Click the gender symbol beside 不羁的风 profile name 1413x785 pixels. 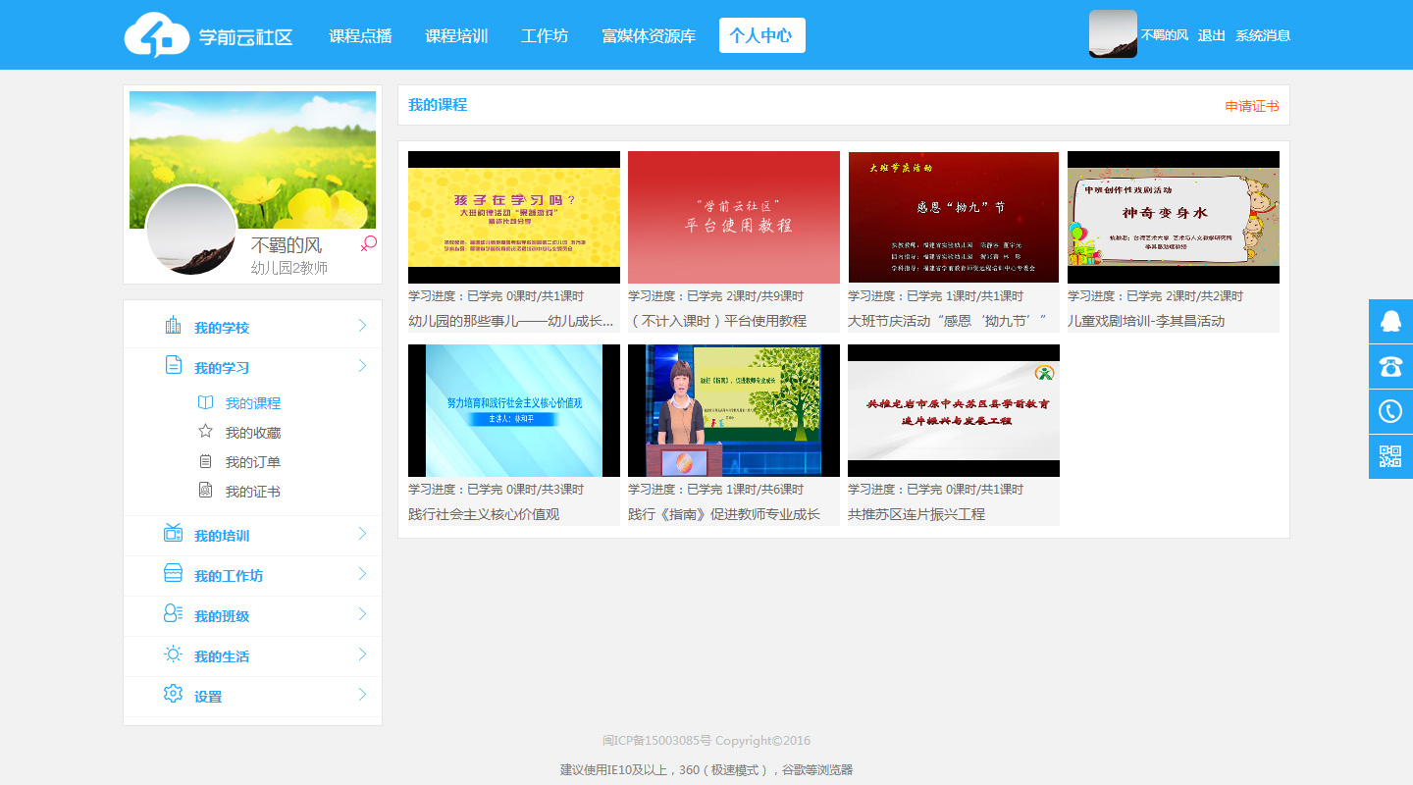[368, 243]
